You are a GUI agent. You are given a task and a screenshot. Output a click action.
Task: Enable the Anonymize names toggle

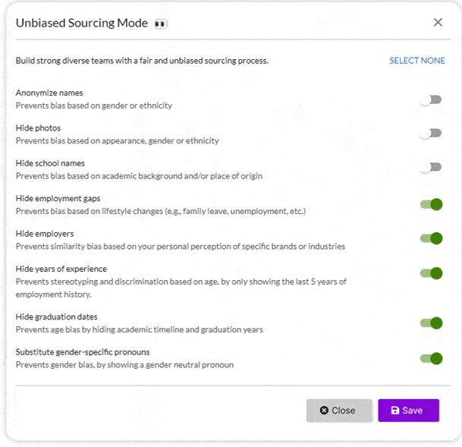tap(431, 99)
